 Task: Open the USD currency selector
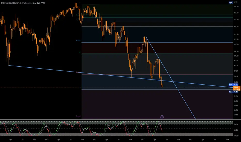pos(236,2)
